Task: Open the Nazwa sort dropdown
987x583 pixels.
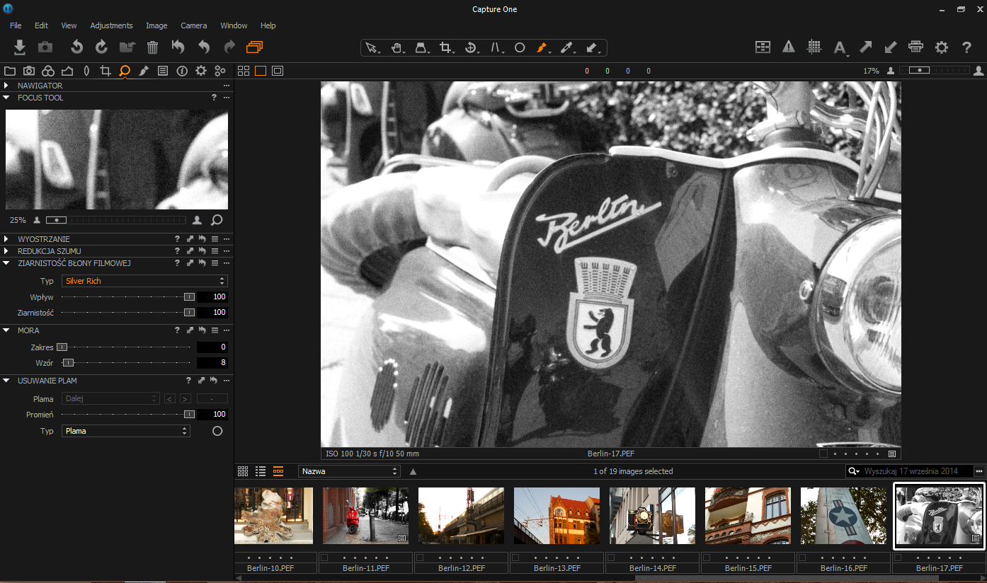Action: (350, 471)
